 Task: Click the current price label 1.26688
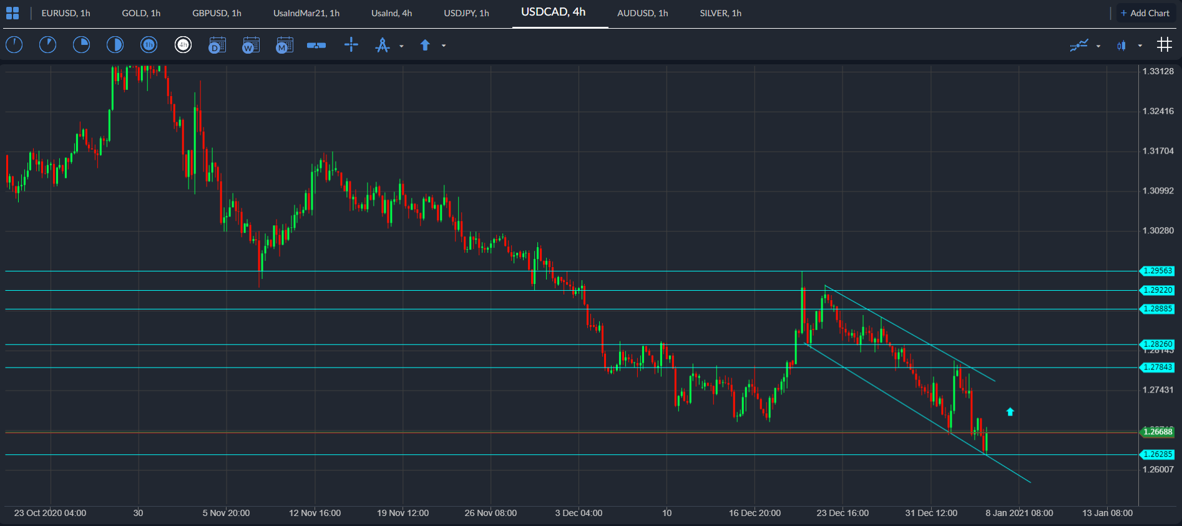click(x=1157, y=432)
